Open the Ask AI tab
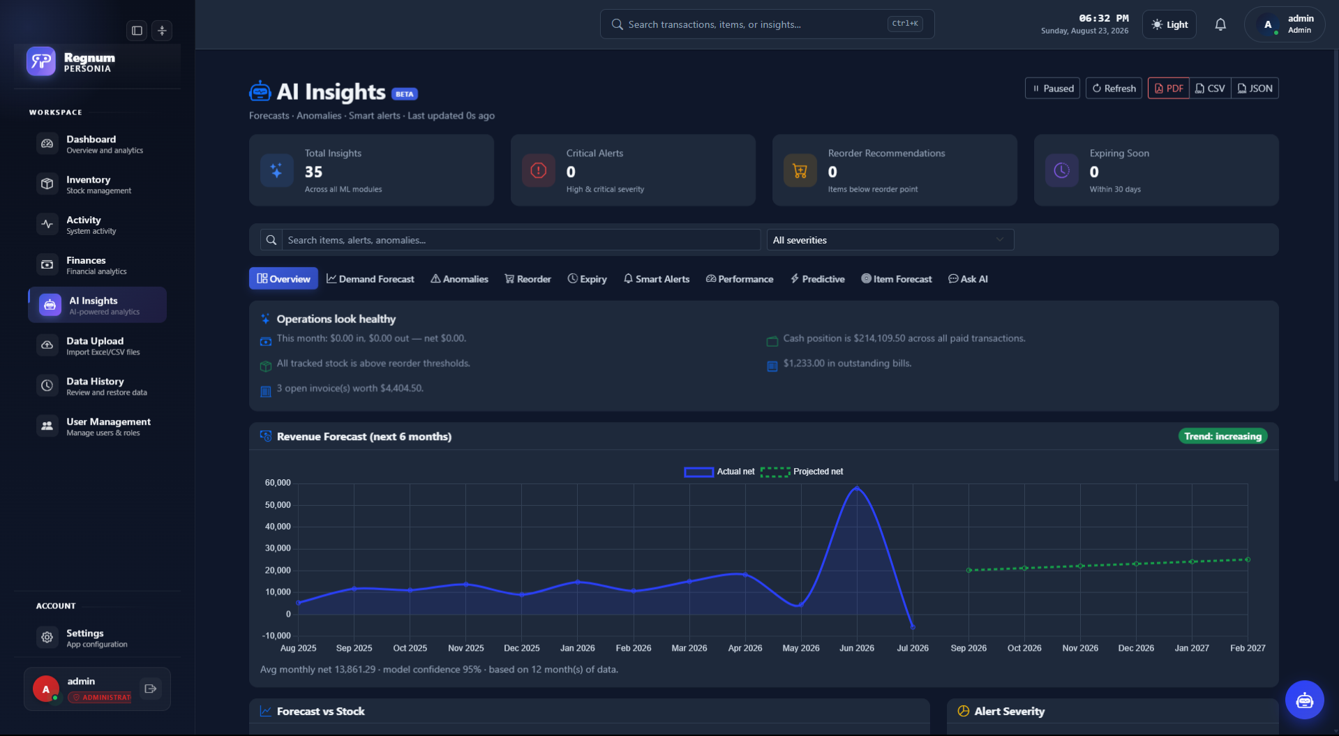This screenshot has height=736, width=1339. [x=968, y=279]
